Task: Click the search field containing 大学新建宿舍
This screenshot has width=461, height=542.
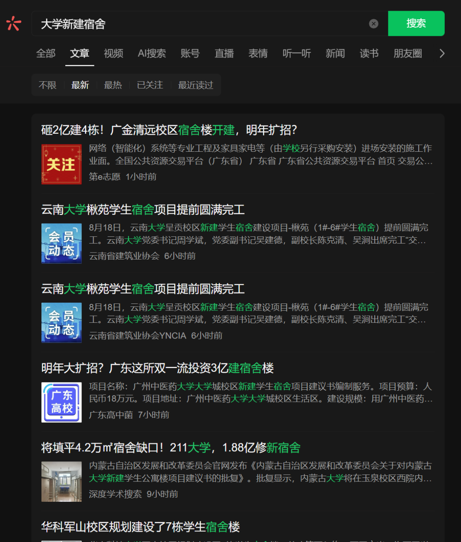Action: tap(210, 24)
